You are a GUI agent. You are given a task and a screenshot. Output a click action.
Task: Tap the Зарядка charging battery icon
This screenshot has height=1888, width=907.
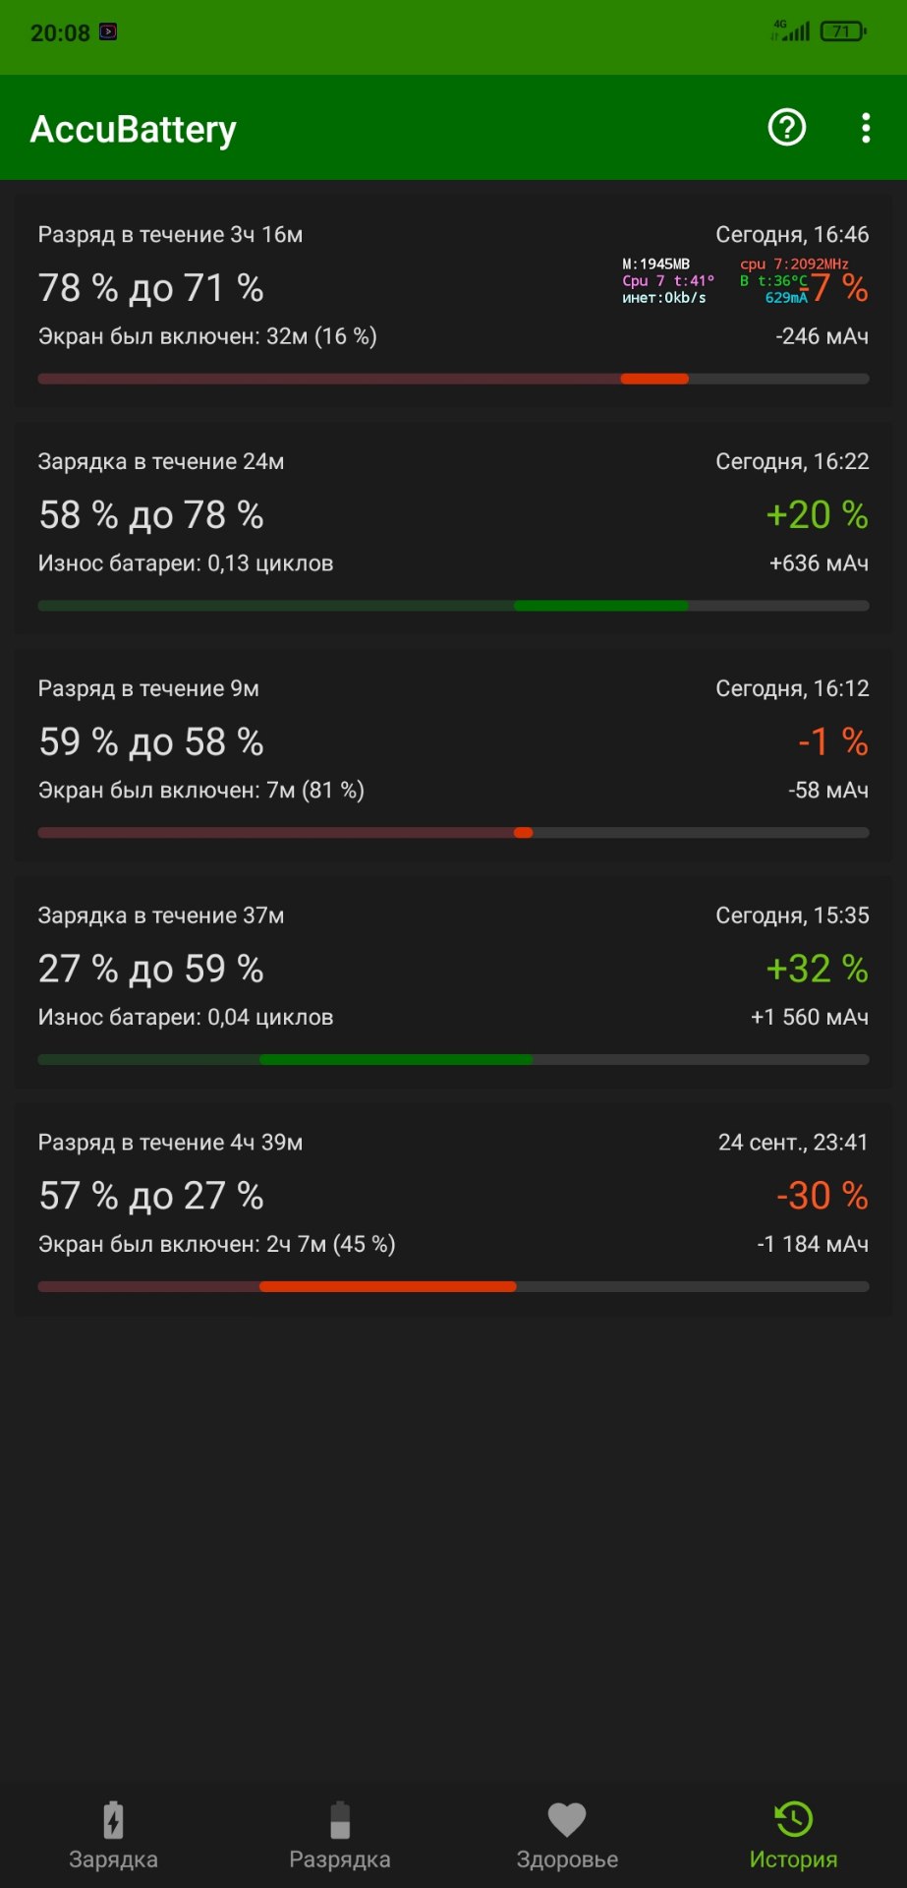point(113,1820)
